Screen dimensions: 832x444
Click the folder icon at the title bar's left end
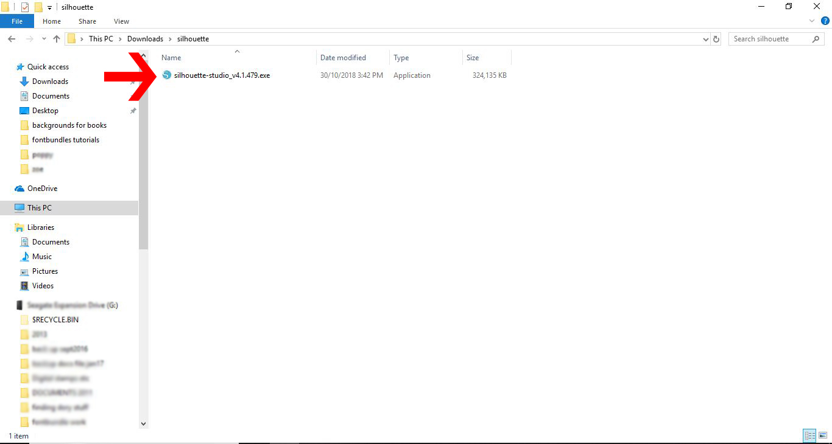[5, 7]
